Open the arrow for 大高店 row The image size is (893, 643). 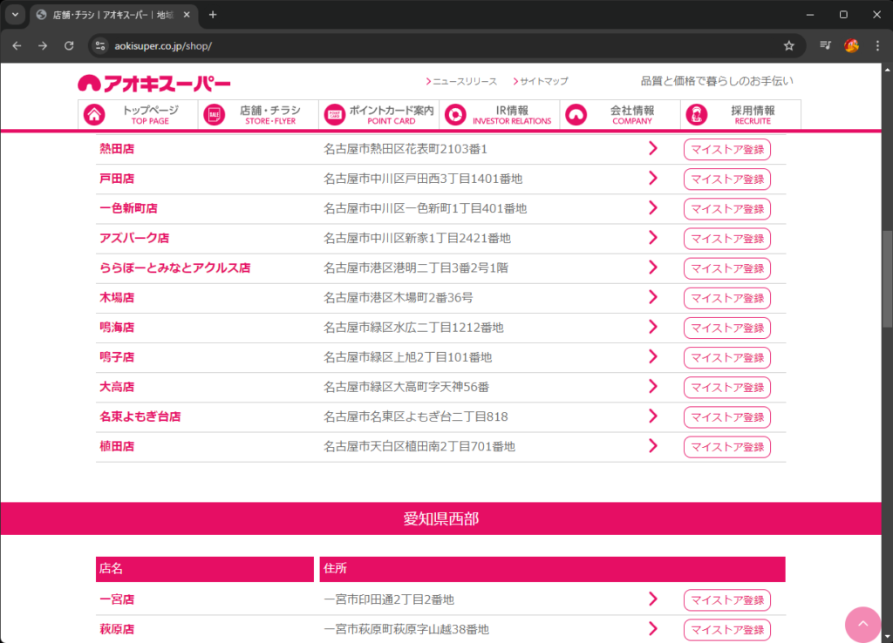[653, 386]
